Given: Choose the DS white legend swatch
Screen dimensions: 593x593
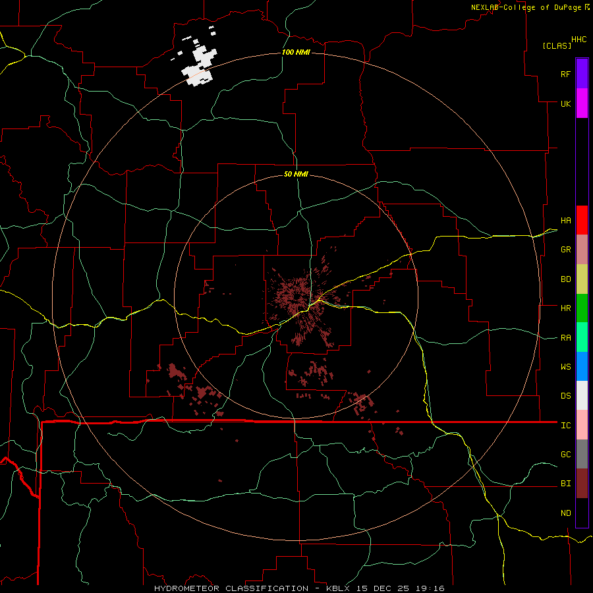Looking at the screenshot, I should (582, 395).
